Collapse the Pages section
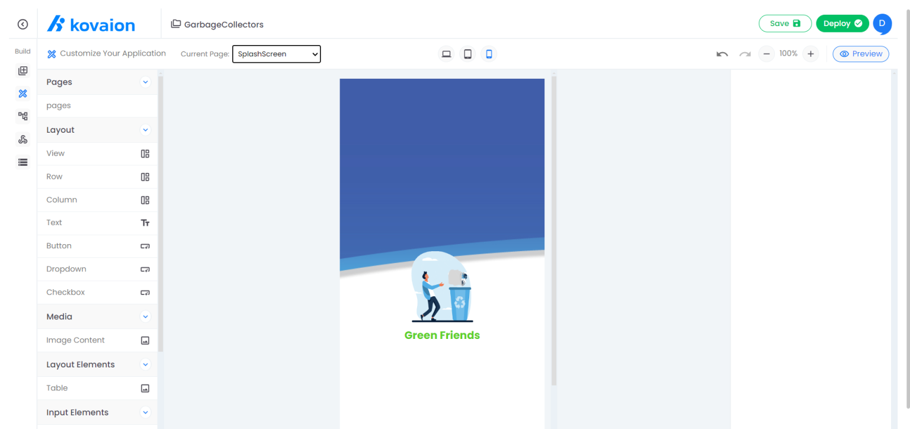 145,82
